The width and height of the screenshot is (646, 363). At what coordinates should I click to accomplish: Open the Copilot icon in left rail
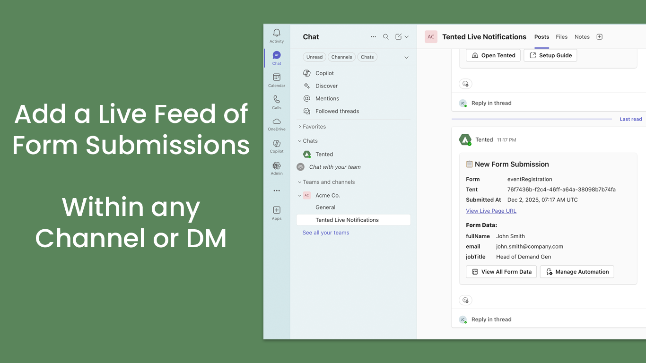pos(277,147)
